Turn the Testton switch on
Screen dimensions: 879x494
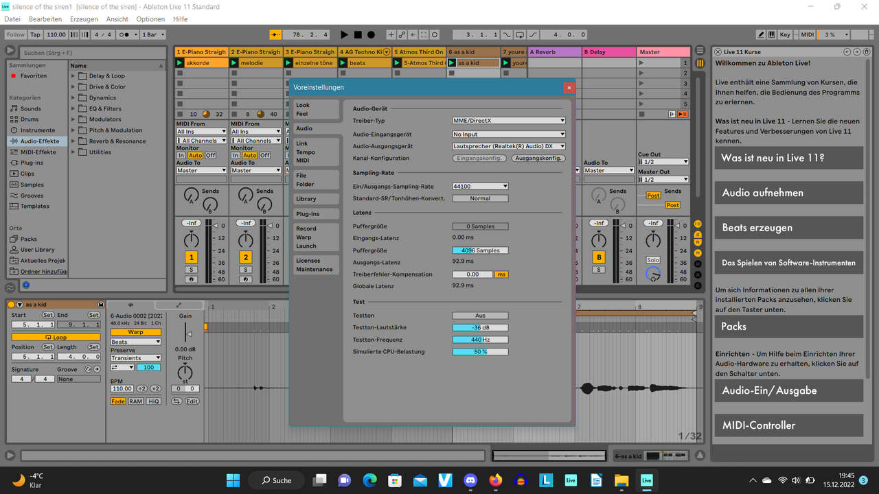[x=480, y=316]
